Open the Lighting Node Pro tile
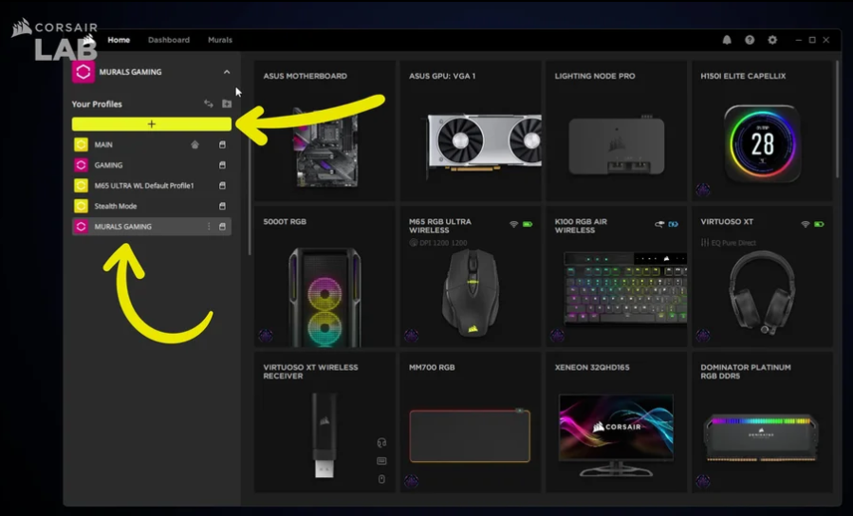This screenshot has width=853, height=516. (616, 131)
